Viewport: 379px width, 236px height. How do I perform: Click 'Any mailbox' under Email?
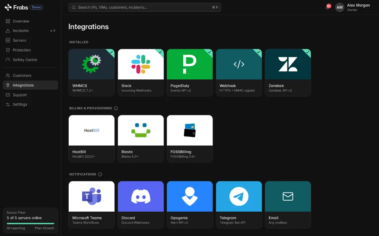coord(278,223)
